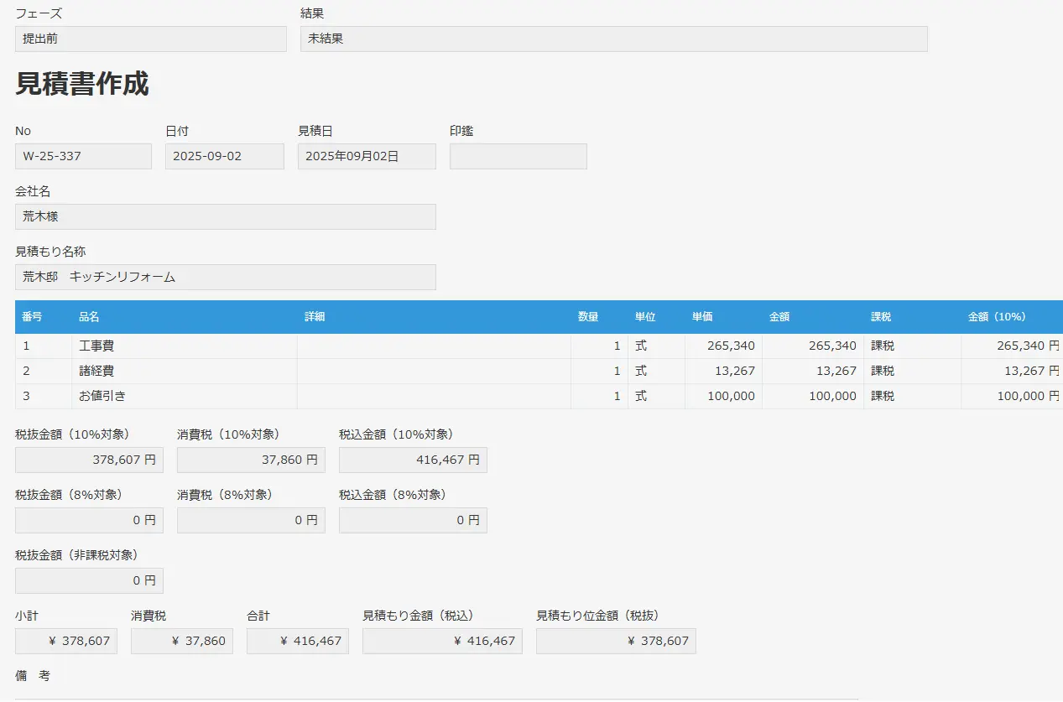Click the 日付 field showing 2025-09-02
Viewport: 1063px width, 702px height.
point(224,156)
